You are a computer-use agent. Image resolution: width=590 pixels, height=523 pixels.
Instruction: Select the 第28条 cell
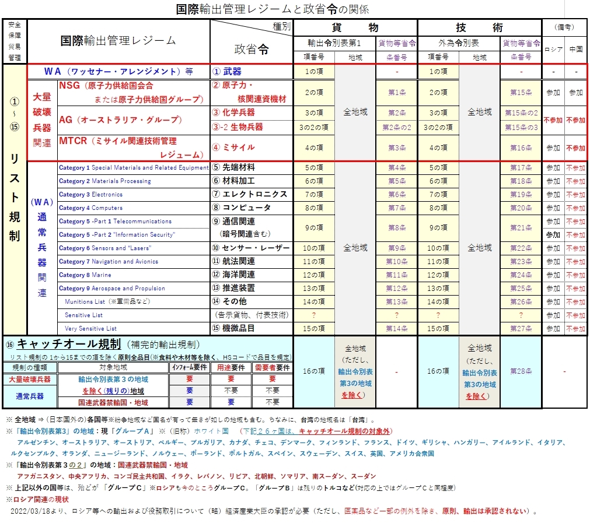point(521,371)
